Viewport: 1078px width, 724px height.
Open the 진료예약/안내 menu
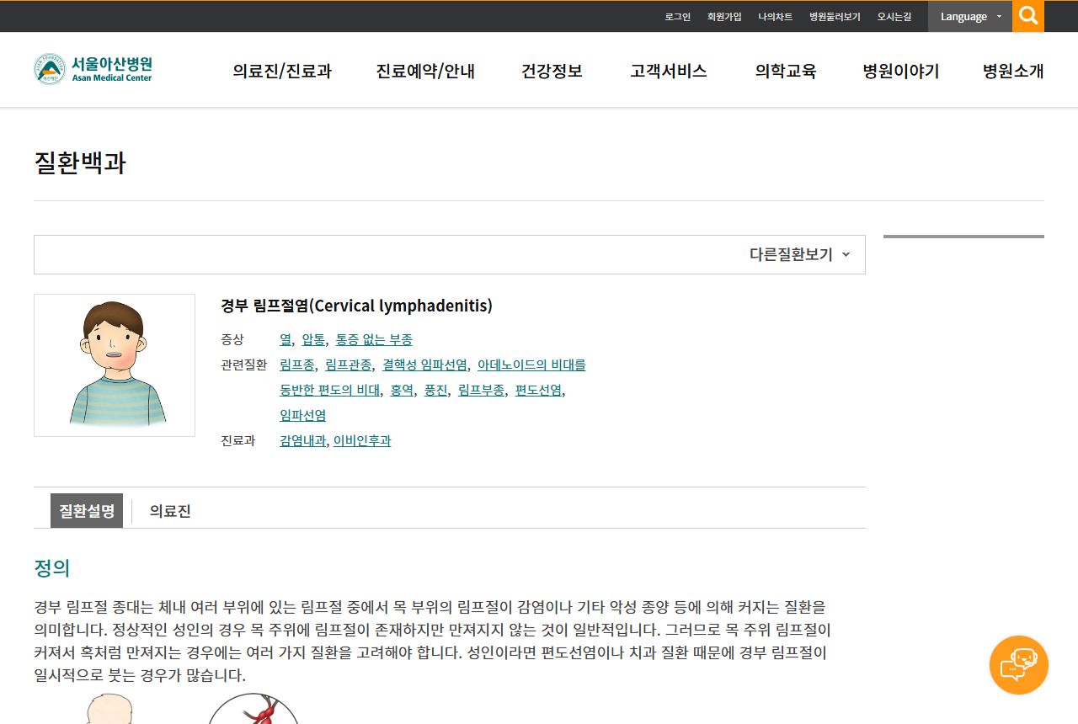(x=425, y=71)
